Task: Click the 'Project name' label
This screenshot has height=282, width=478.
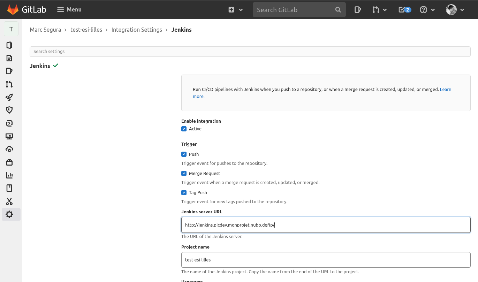Action: coord(195,247)
